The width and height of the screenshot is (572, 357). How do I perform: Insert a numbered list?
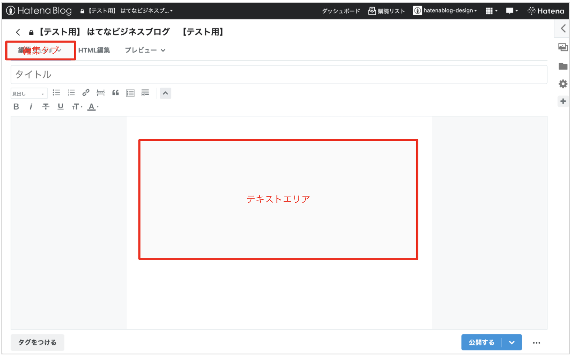[x=71, y=93]
